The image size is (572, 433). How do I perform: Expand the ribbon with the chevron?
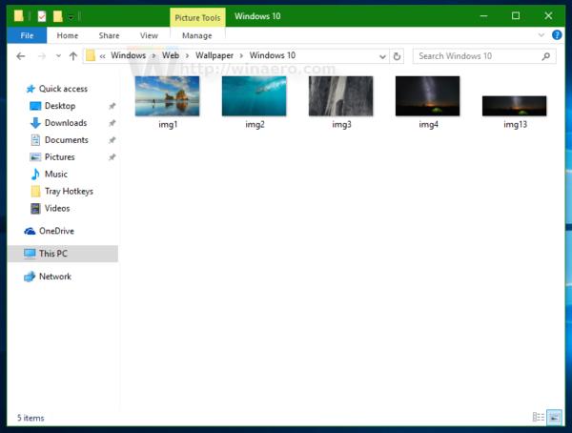point(541,35)
